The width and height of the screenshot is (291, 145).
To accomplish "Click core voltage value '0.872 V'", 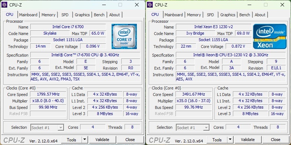I will (239, 46).
